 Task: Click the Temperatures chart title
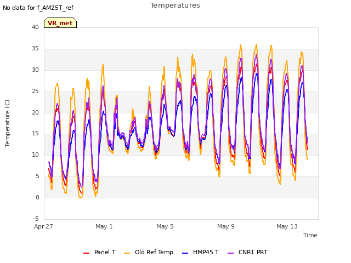(x=175, y=5)
